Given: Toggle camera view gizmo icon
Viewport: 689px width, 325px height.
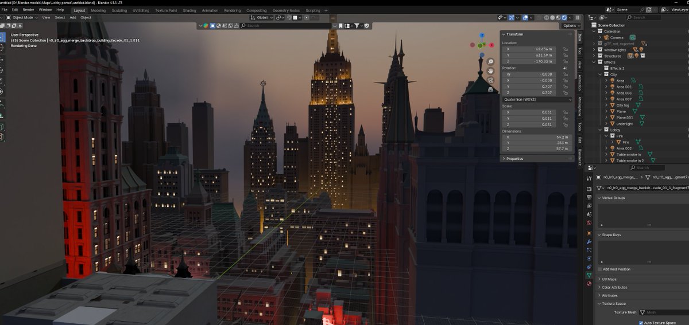Looking at the screenshot, I should tap(491, 80).
